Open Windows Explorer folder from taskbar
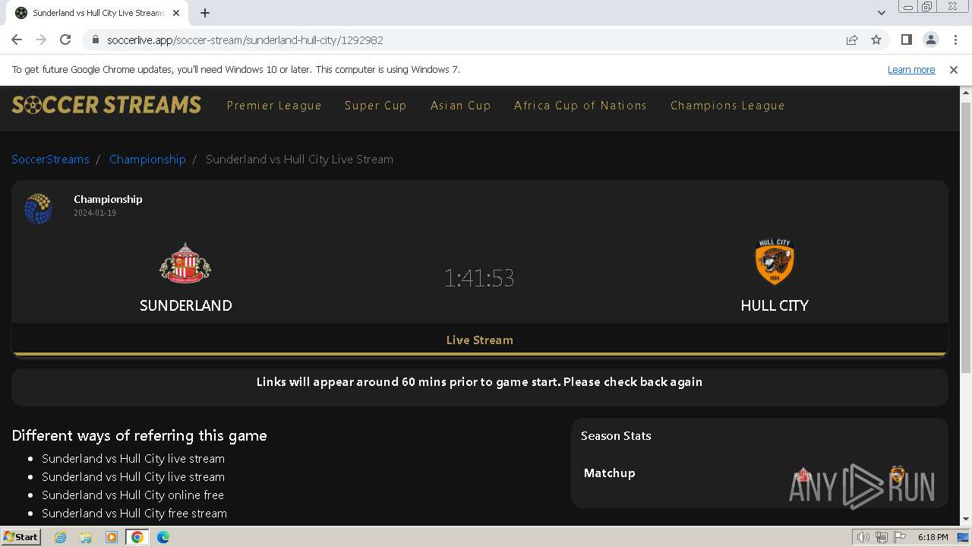The width and height of the screenshot is (972, 547). [86, 537]
